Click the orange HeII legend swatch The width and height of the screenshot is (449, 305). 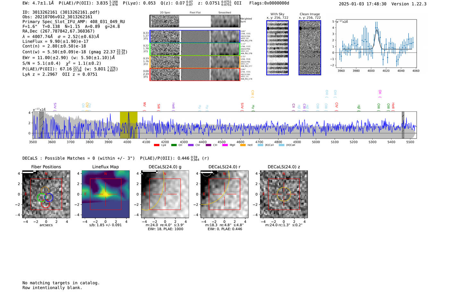pyautogui.click(x=243, y=145)
